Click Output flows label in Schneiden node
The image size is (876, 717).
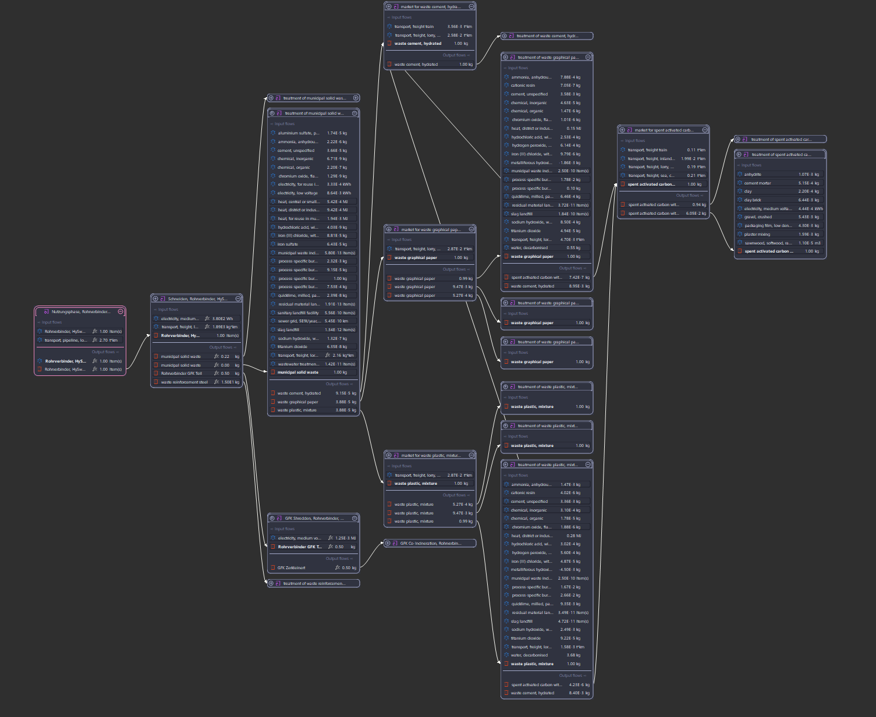tap(222, 347)
